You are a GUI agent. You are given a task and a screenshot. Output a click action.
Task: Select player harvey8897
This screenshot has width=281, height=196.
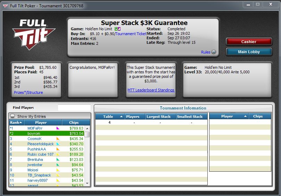tap(47, 180)
